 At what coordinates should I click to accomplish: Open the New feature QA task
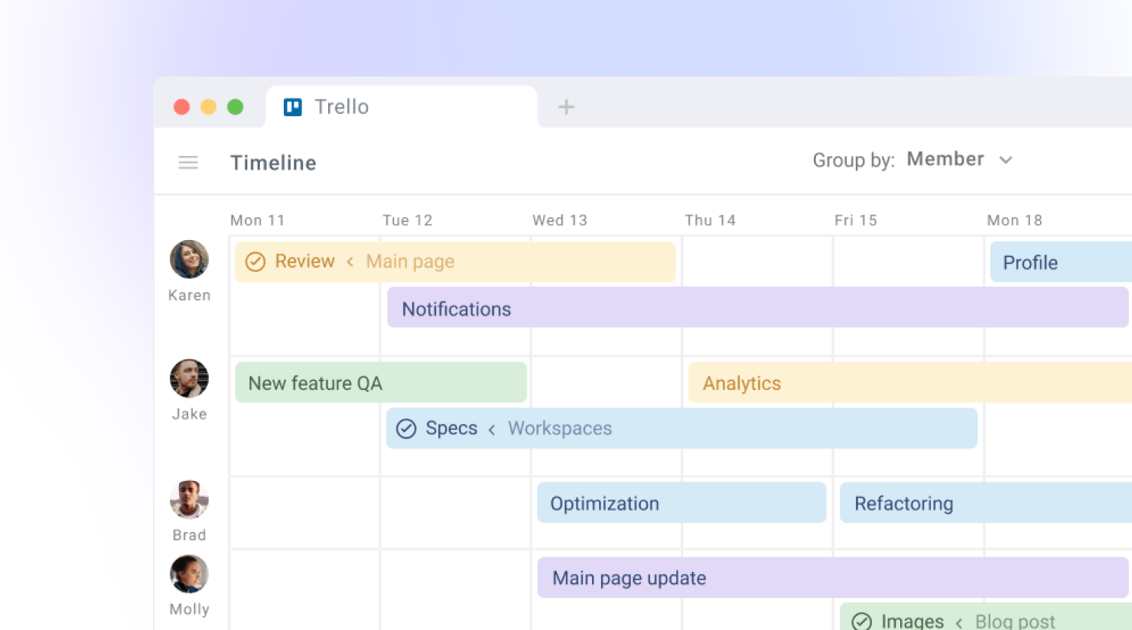coord(381,382)
